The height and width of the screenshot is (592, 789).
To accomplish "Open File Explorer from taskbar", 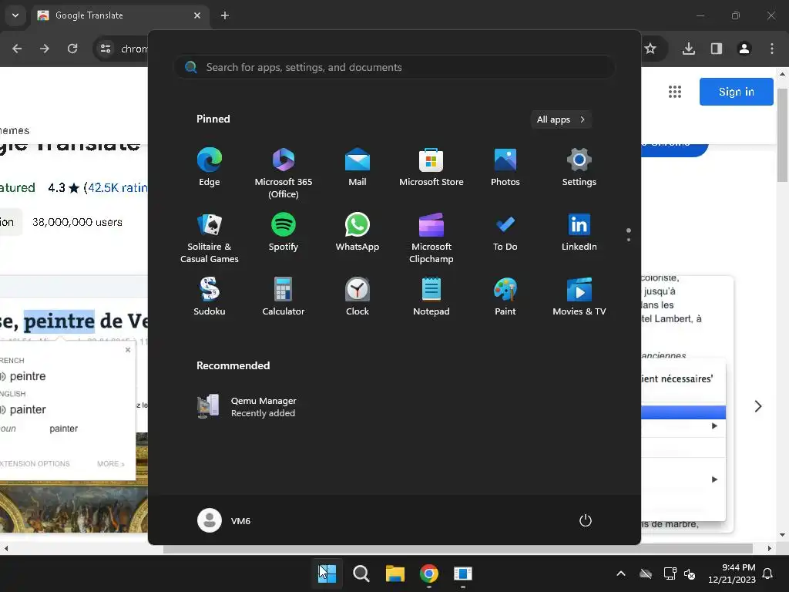I will pos(395,573).
